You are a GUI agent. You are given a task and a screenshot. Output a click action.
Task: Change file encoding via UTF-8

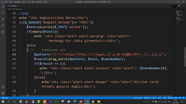tap(154, 98)
